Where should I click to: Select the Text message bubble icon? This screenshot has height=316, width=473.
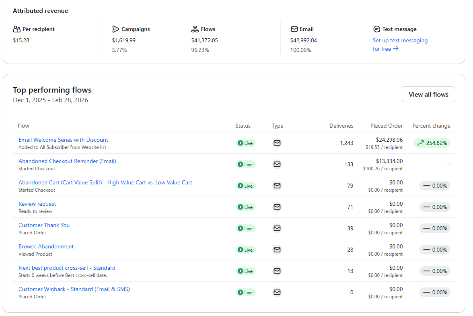[376, 29]
